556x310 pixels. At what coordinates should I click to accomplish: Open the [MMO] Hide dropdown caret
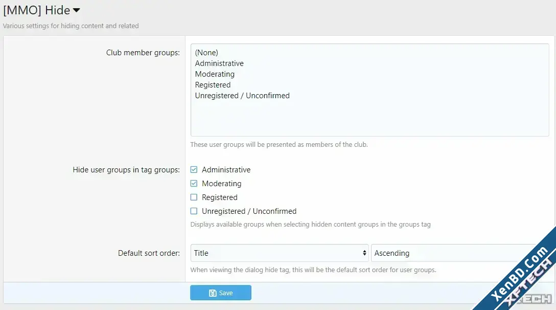point(76,10)
